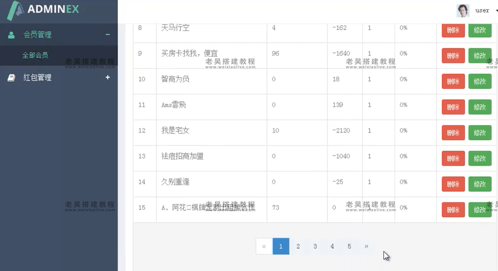
Task: Open the 全部会员 submenu item
Action: tap(59, 55)
